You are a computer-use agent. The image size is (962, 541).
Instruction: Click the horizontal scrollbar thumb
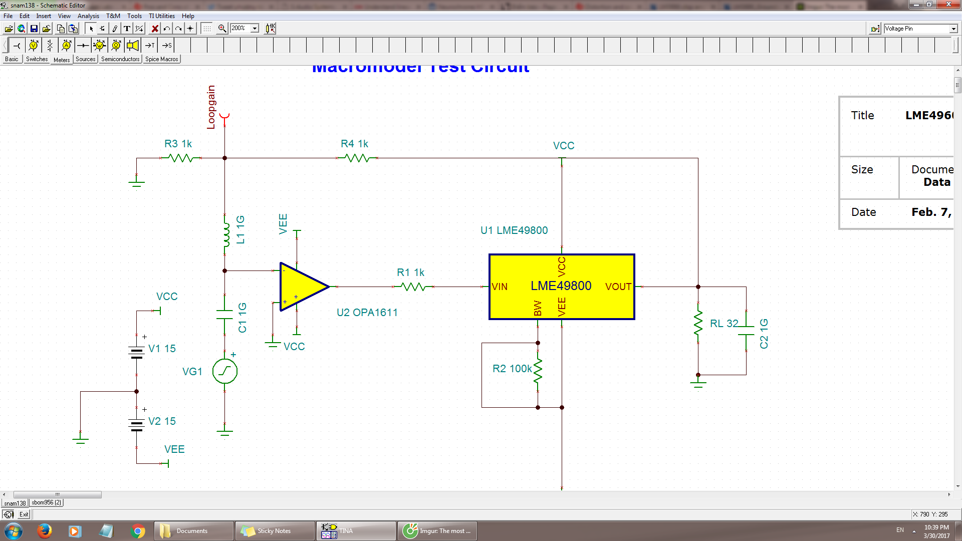pos(57,494)
